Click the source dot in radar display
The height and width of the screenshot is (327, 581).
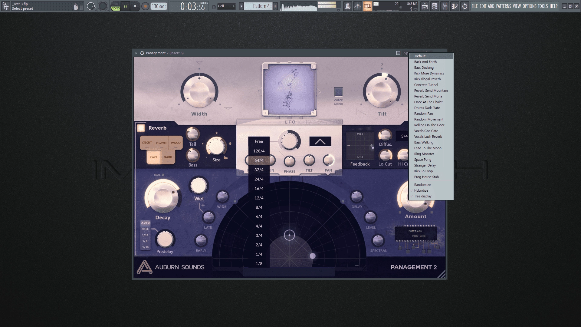point(313,256)
